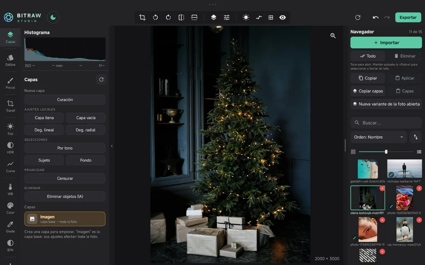
Task: Open the HDR sidebar tab
Action: coord(10,148)
